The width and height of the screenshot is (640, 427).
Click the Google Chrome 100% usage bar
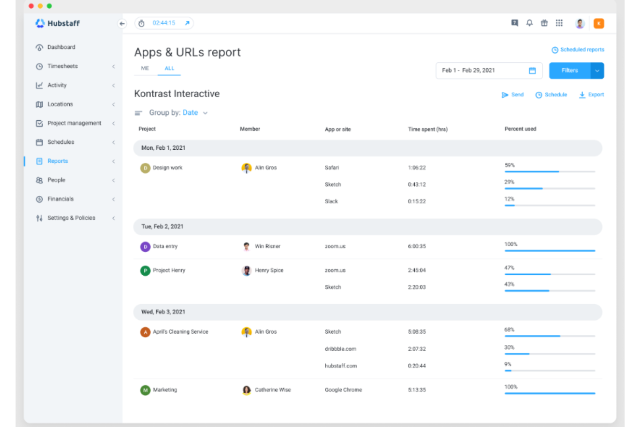click(x=550, y=393)
